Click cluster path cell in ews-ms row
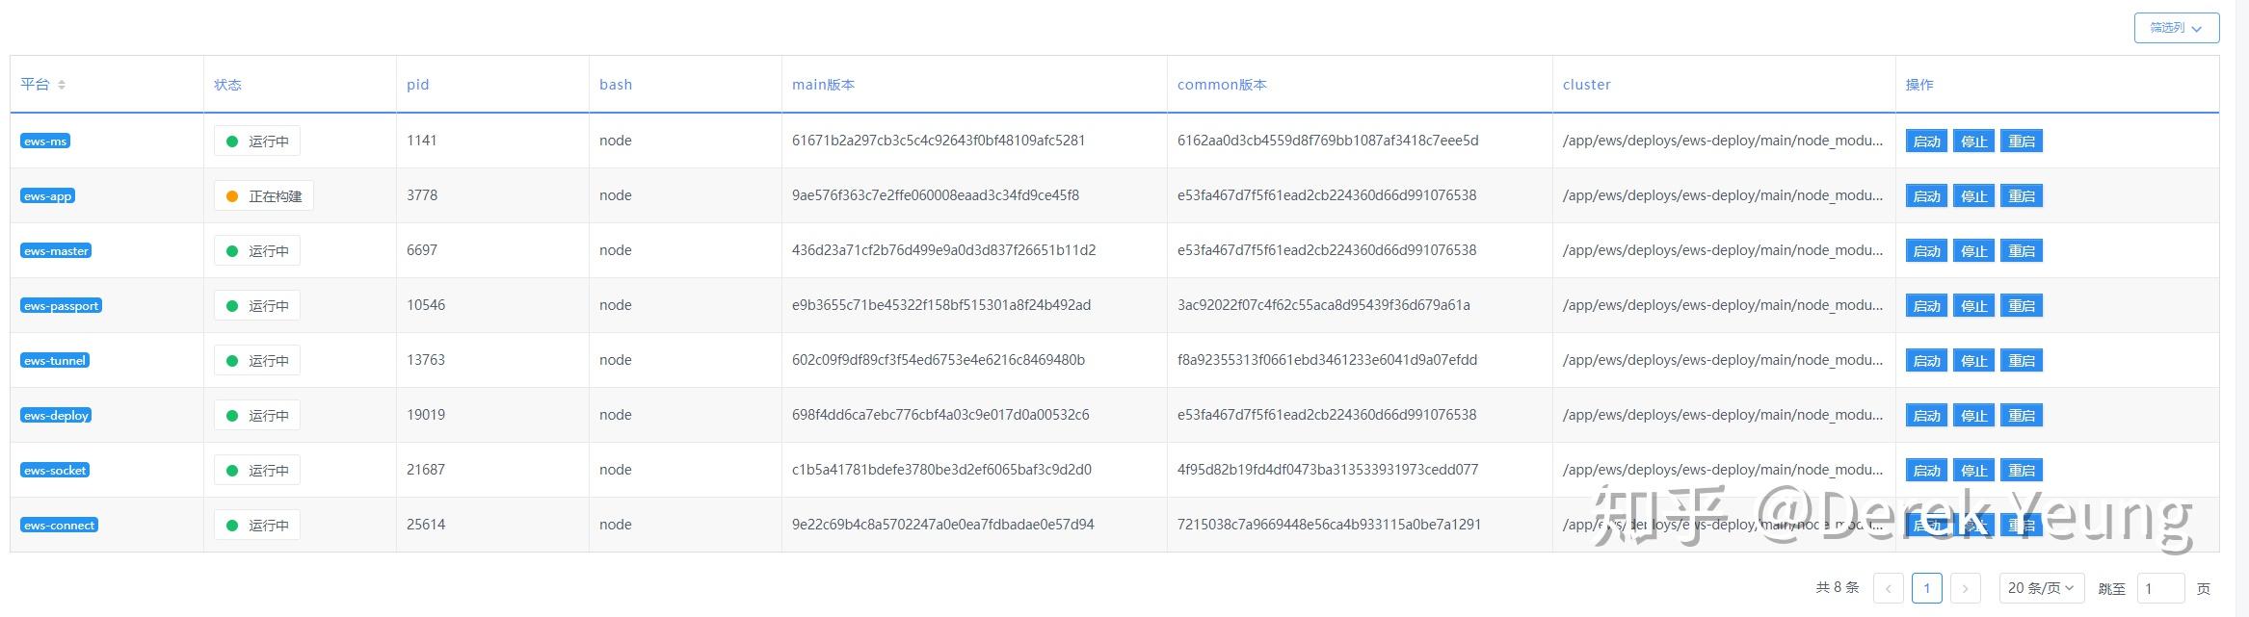This screenshot has height=617, width=2249. tap(1723, 141)
